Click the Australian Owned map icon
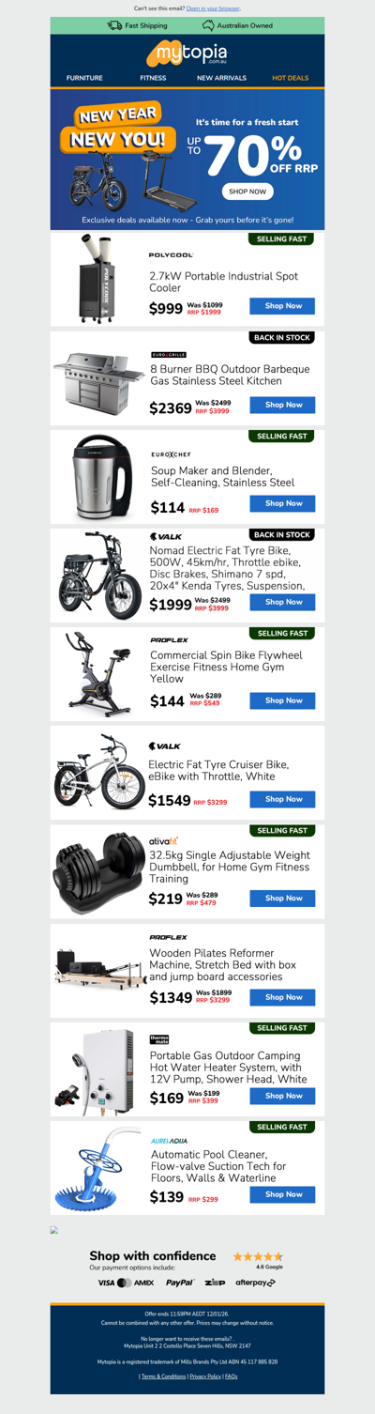The image size is (375, 1414). pos(208,25)
